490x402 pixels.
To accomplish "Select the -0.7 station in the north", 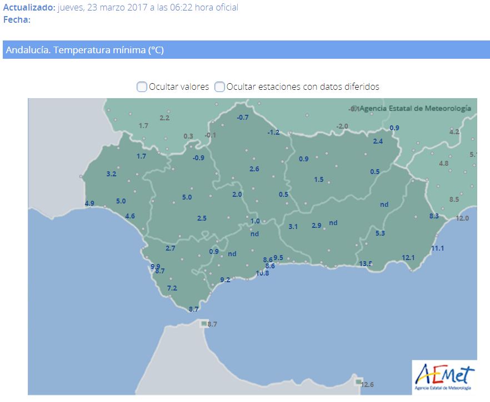I will tap(243, 117).
